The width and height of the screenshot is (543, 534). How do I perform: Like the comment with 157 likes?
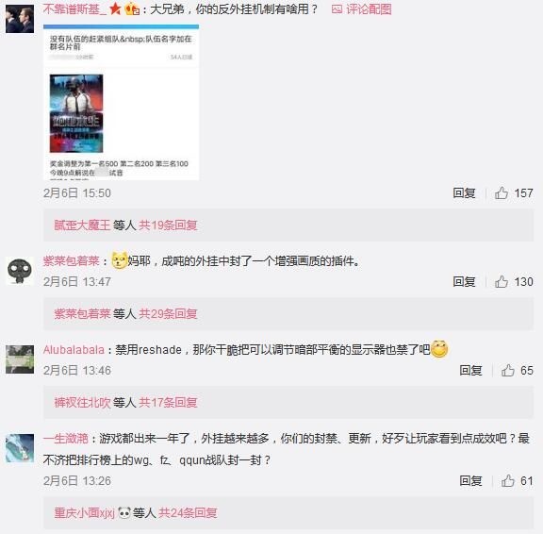point(502,193)
